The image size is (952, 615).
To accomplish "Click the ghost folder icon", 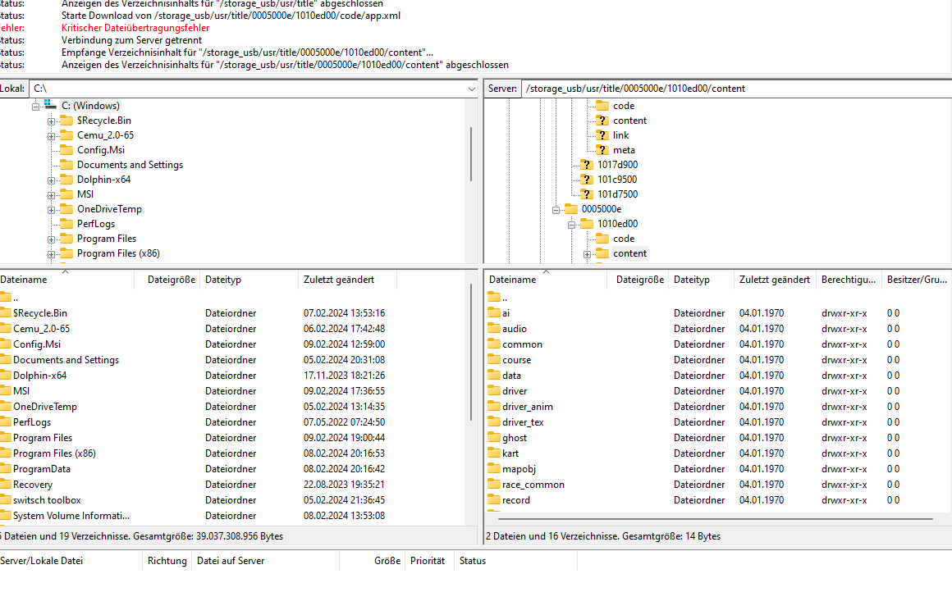I will pos(493,437).
